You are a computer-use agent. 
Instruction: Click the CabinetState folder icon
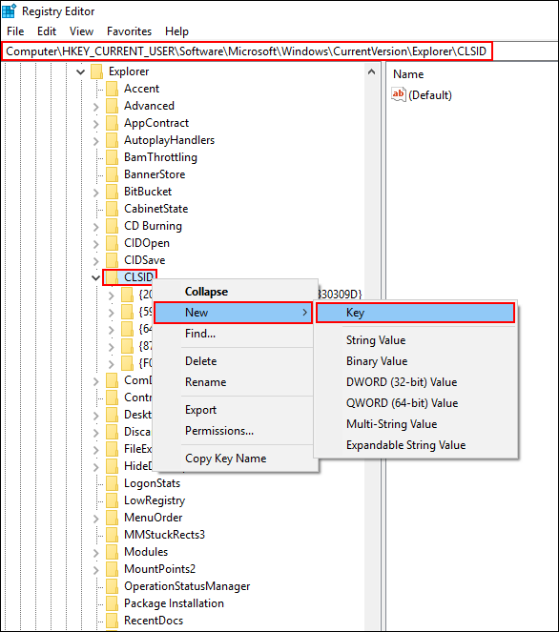point(112,209)
